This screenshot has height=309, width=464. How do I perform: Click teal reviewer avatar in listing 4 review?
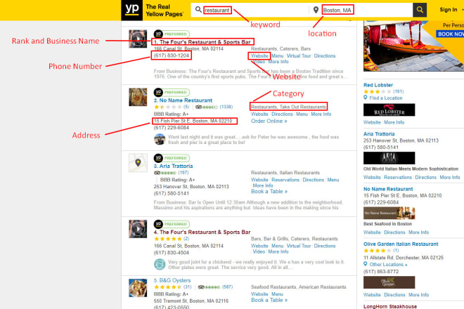pos(160,264)
